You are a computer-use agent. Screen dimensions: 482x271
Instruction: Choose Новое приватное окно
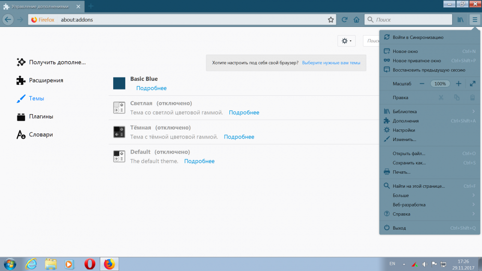point(430,61)
